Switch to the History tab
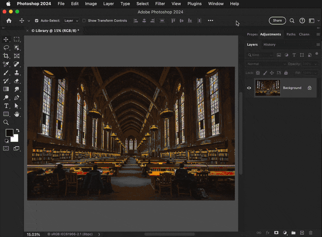The image size is (322, 237). [269, 45]
